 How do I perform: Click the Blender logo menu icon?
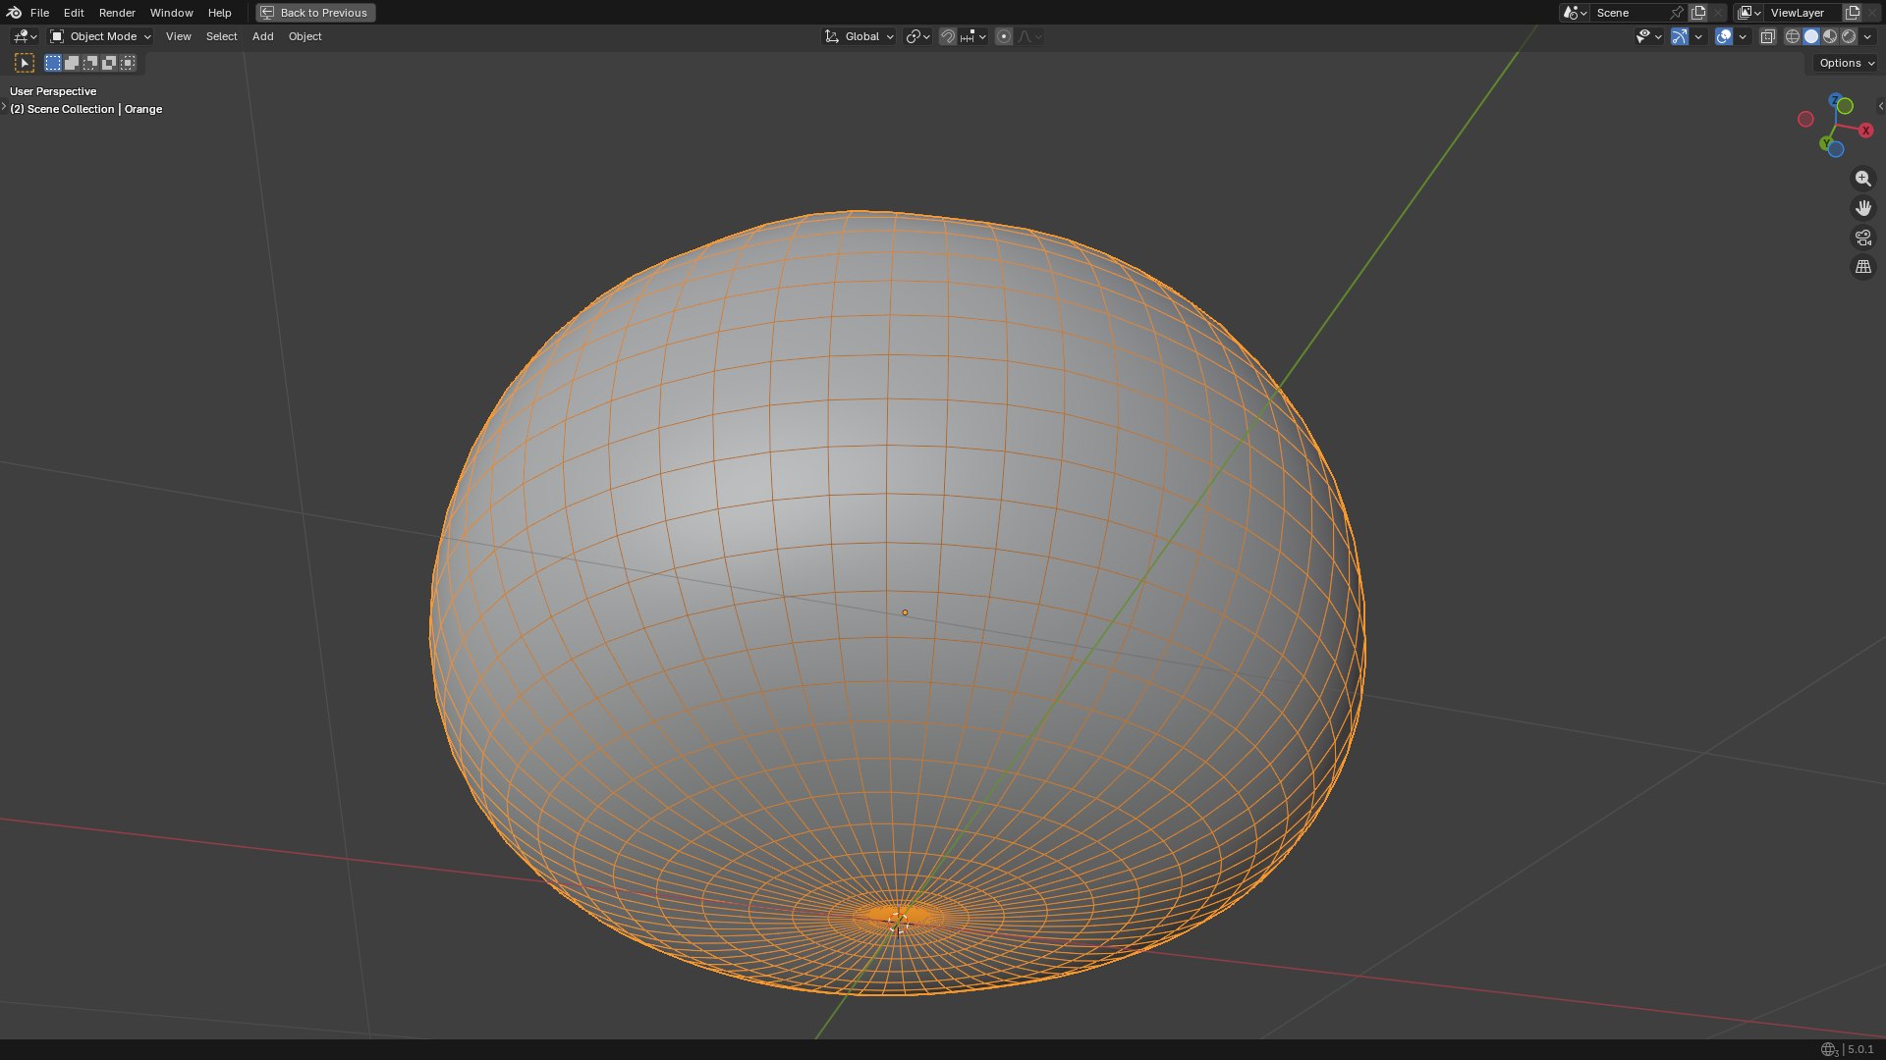coord(14,13)
